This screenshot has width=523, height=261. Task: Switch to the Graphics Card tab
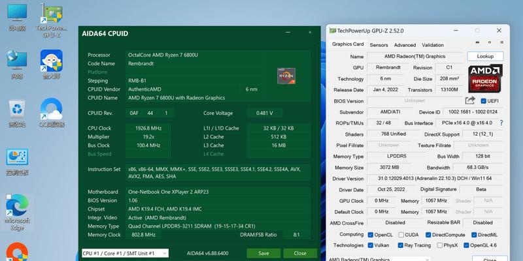(348, 44)
